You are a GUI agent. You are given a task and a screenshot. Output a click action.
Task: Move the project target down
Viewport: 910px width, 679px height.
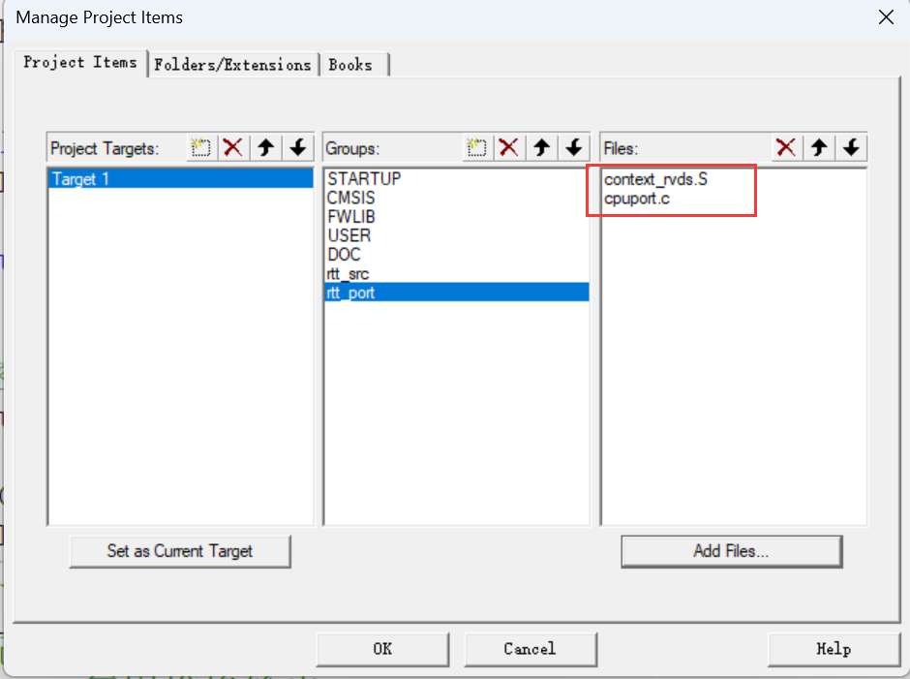298,147
